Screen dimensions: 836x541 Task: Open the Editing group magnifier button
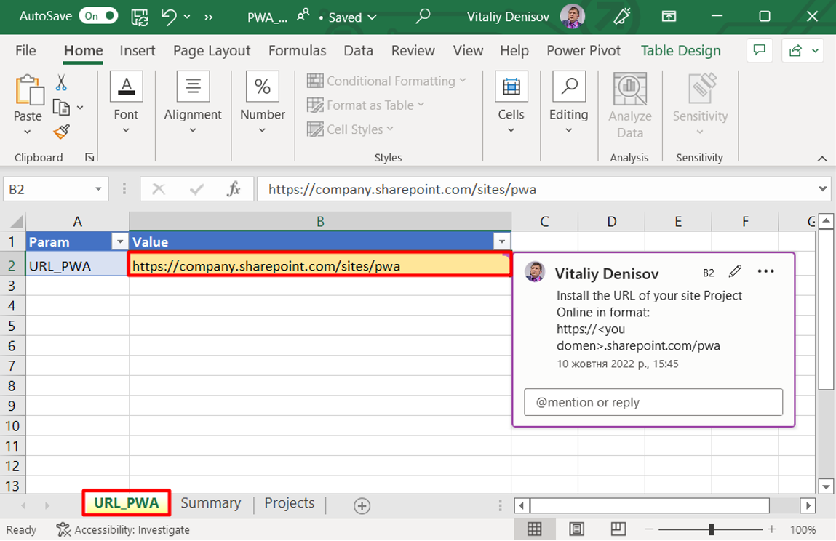click(568, 103)
